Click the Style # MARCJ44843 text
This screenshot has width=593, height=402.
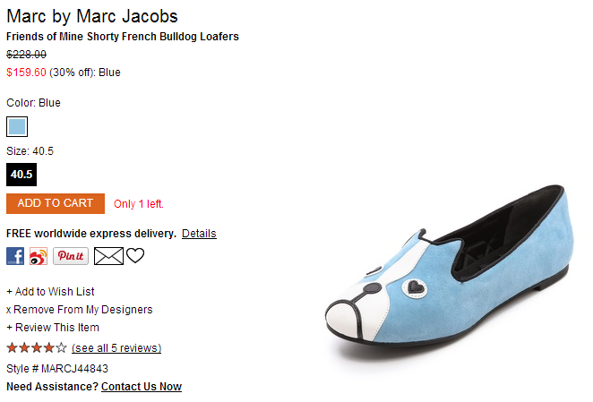57,368
